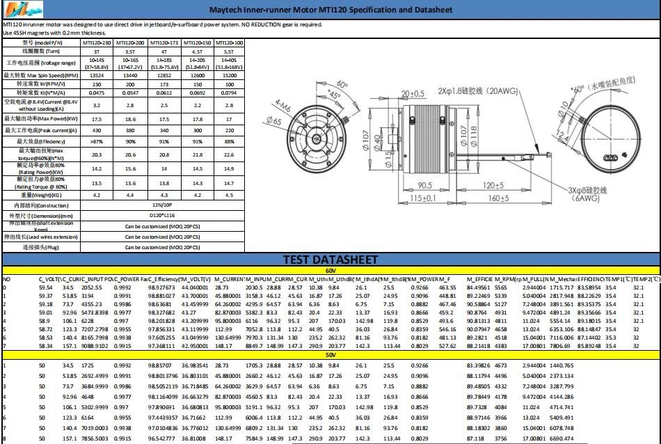Select the '线圈圈数 (Turn)' row label
The image size is (661, 444).
[41, 51]
